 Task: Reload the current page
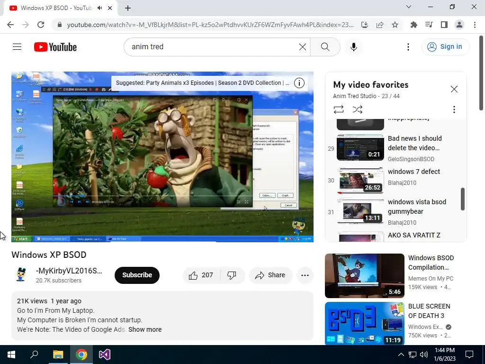tap(41, 25)
